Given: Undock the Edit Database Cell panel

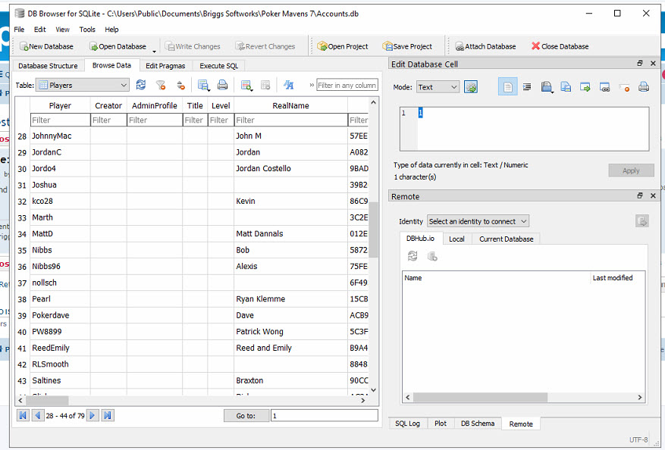Looking at the screenshot, I should pyautogui.click(x=640, y=64).
